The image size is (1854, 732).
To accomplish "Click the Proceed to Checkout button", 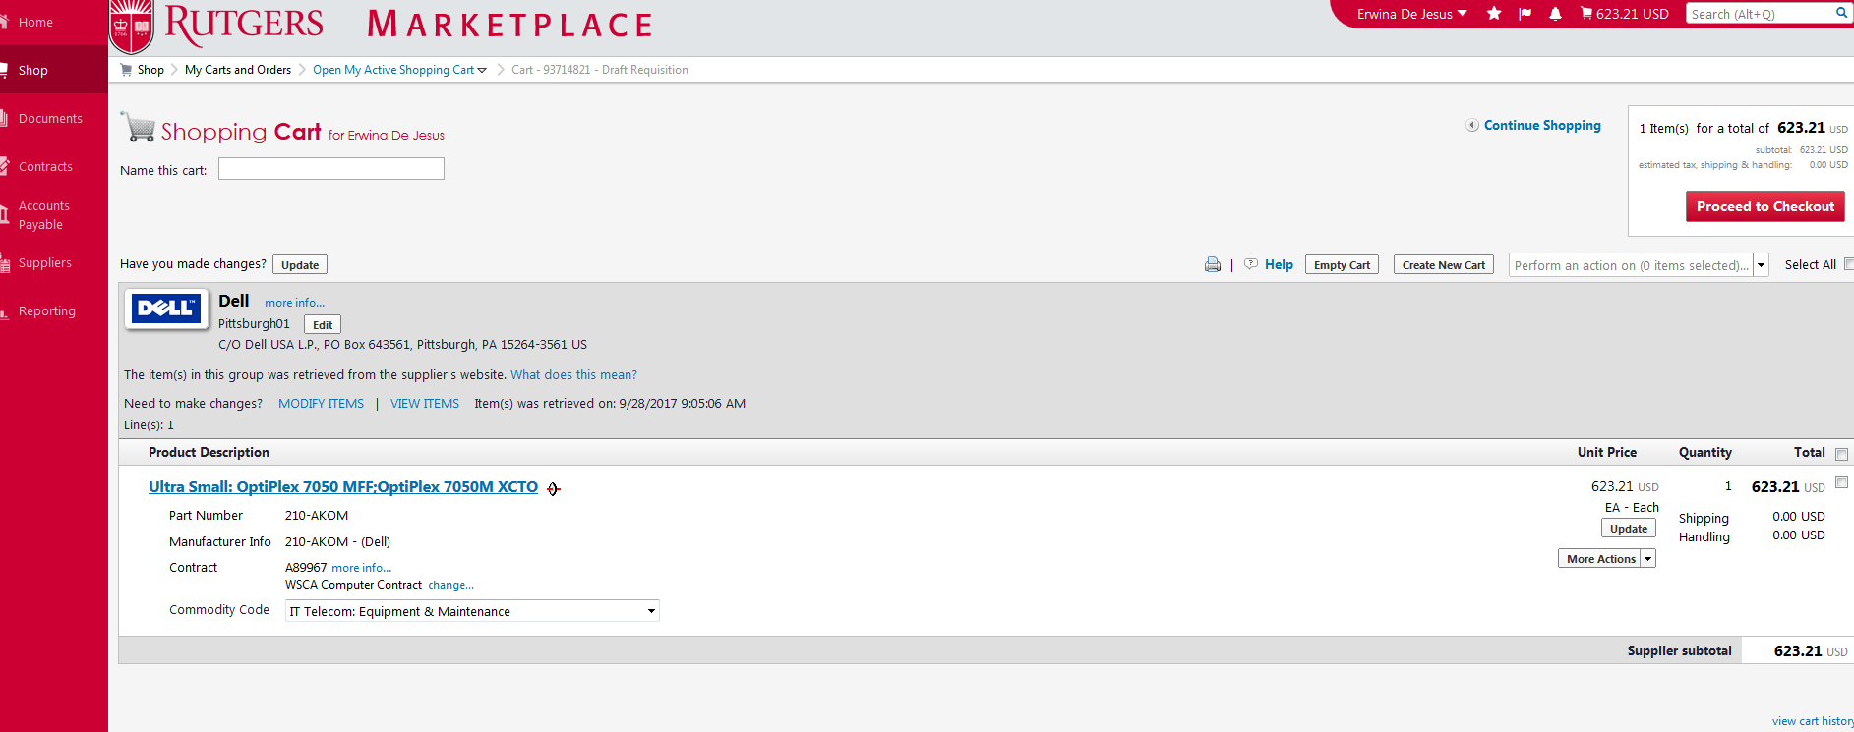I will coord(1764,207).
